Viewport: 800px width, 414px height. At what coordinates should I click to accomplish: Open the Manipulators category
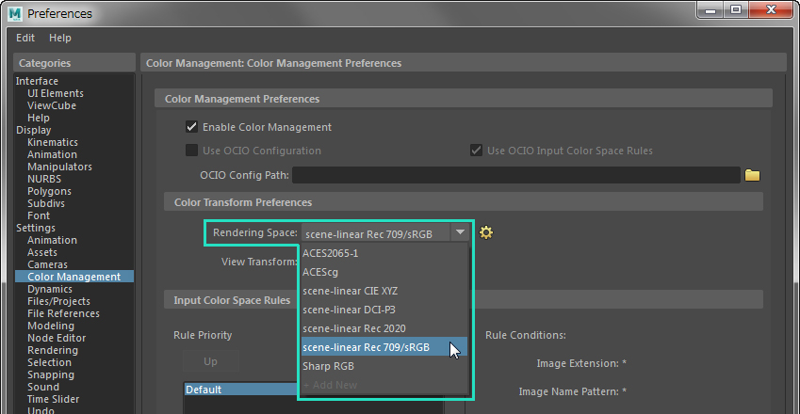pyautogui.click(x=59, y=167)
